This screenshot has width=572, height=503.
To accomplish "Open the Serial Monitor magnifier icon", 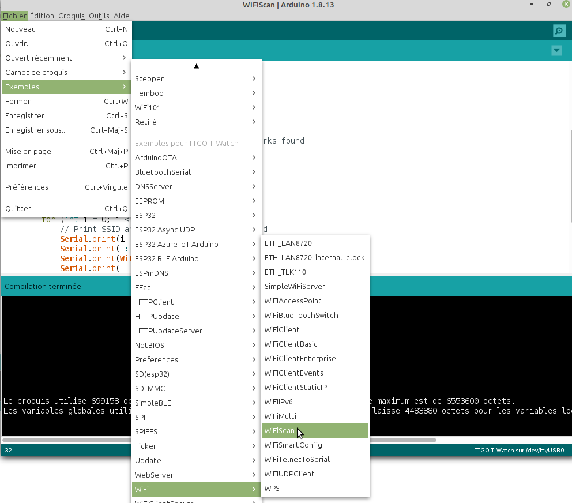I will click(x=559, y=31).
